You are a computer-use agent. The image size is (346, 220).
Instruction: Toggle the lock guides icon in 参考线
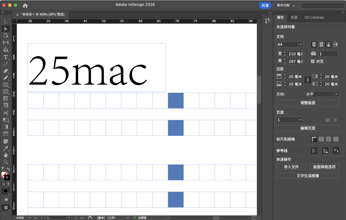pyautogui.click(x=325, y=151)
